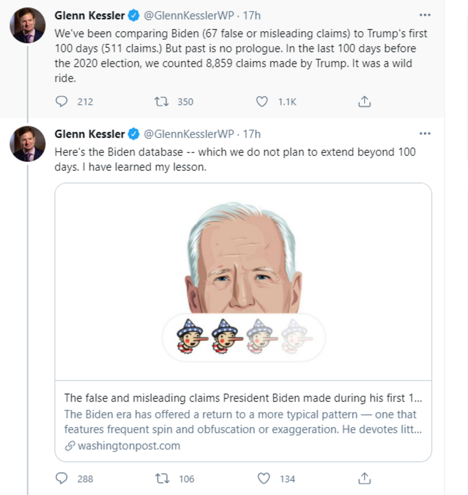This screenshot has width=468, height=495.
Task: Share the Biden database tweet
Action: 364,478
